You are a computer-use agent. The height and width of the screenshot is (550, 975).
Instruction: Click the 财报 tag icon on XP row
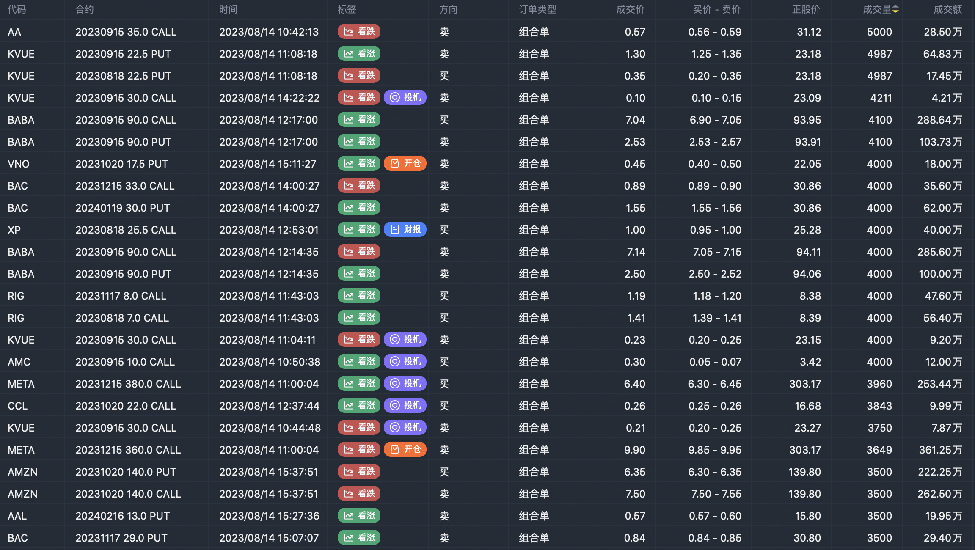(x=395, y=230)
